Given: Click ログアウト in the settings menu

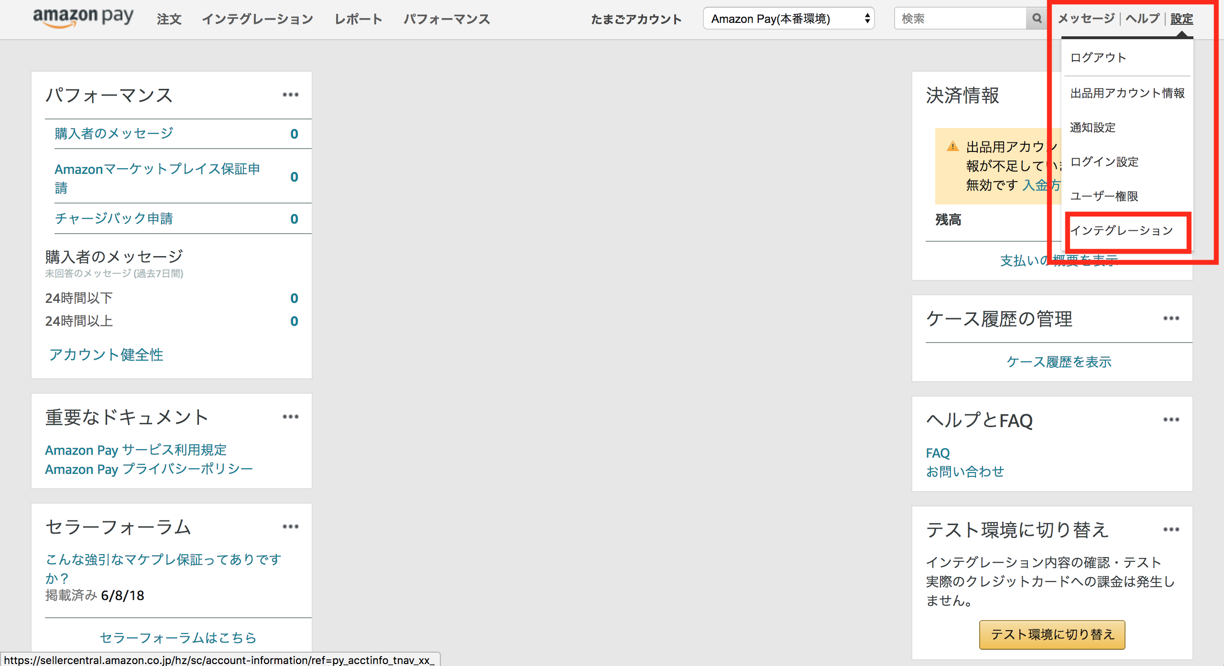Looking at the screenshot, I should click(1098, 57).
